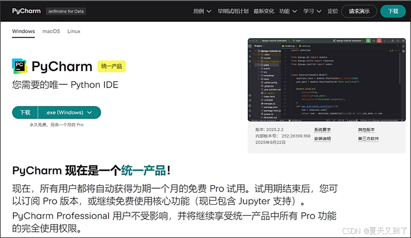Click the PyCharm logo in the header
The image size is (411, 238).
point(26,11)
